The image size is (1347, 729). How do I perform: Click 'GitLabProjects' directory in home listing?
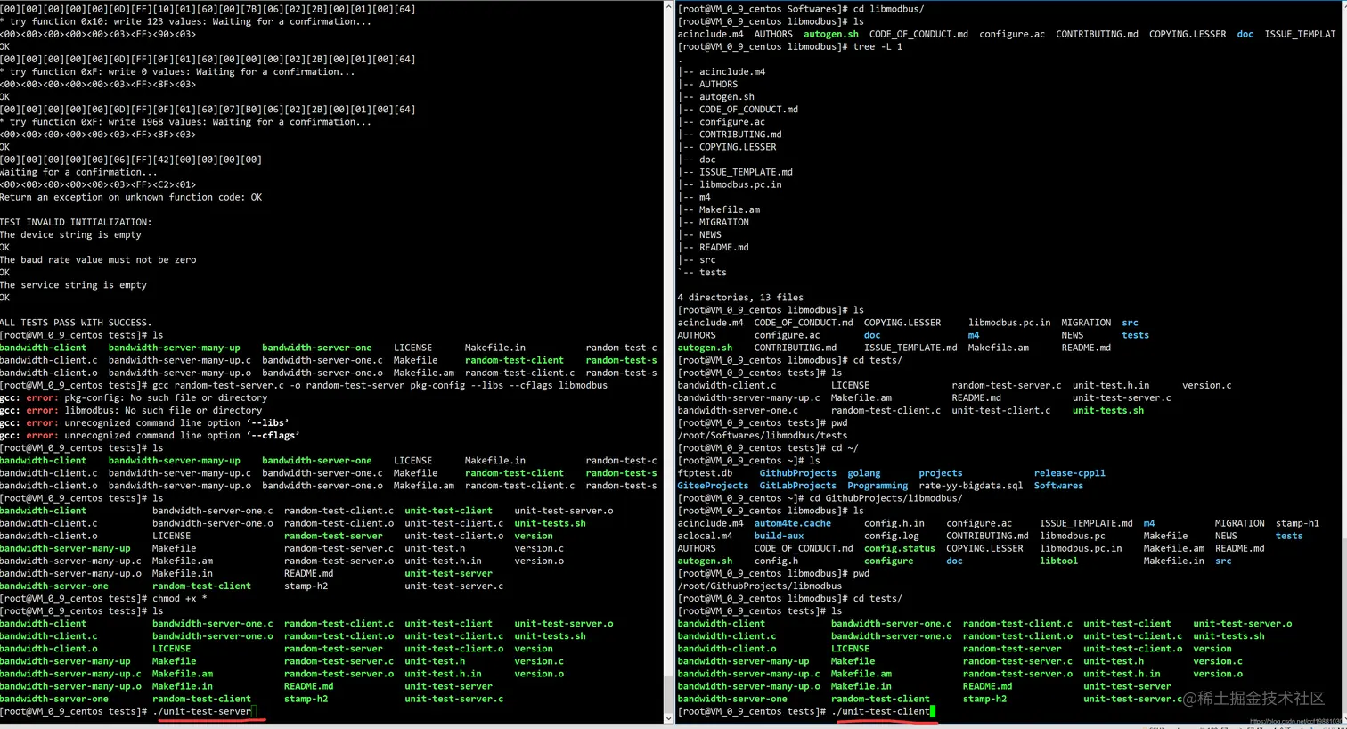coord(798,486)
